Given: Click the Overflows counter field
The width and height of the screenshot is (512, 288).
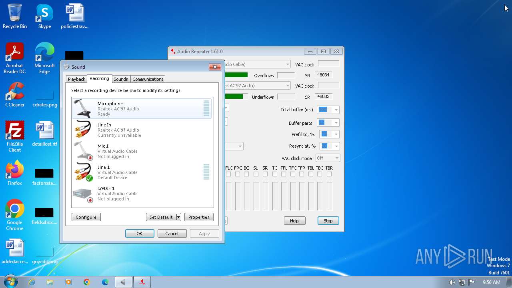Looking at the screenshot, I should click(286, 75).
